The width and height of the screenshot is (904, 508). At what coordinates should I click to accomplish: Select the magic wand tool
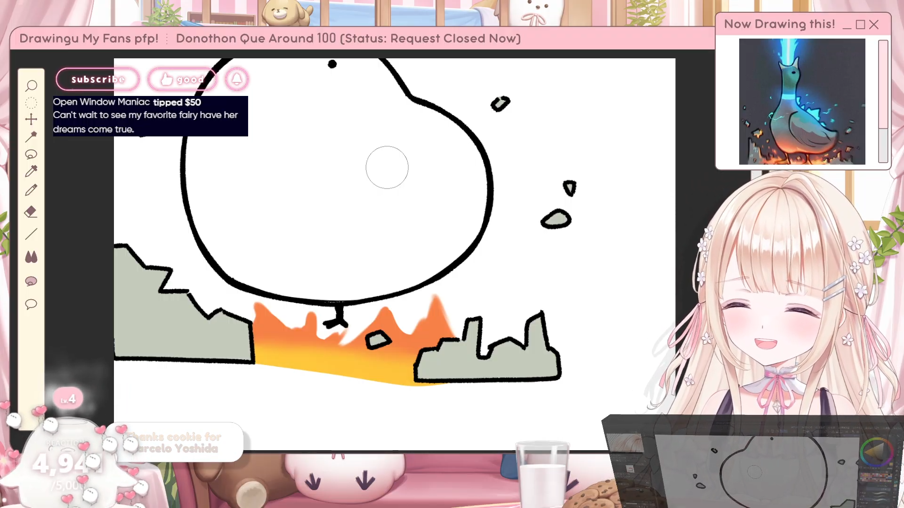pyautogui.click(x=31, y=136)
